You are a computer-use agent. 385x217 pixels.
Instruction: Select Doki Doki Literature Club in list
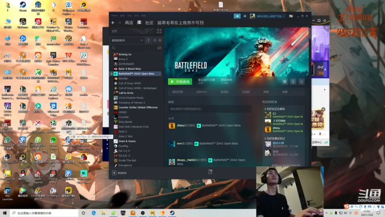(134, 127)
